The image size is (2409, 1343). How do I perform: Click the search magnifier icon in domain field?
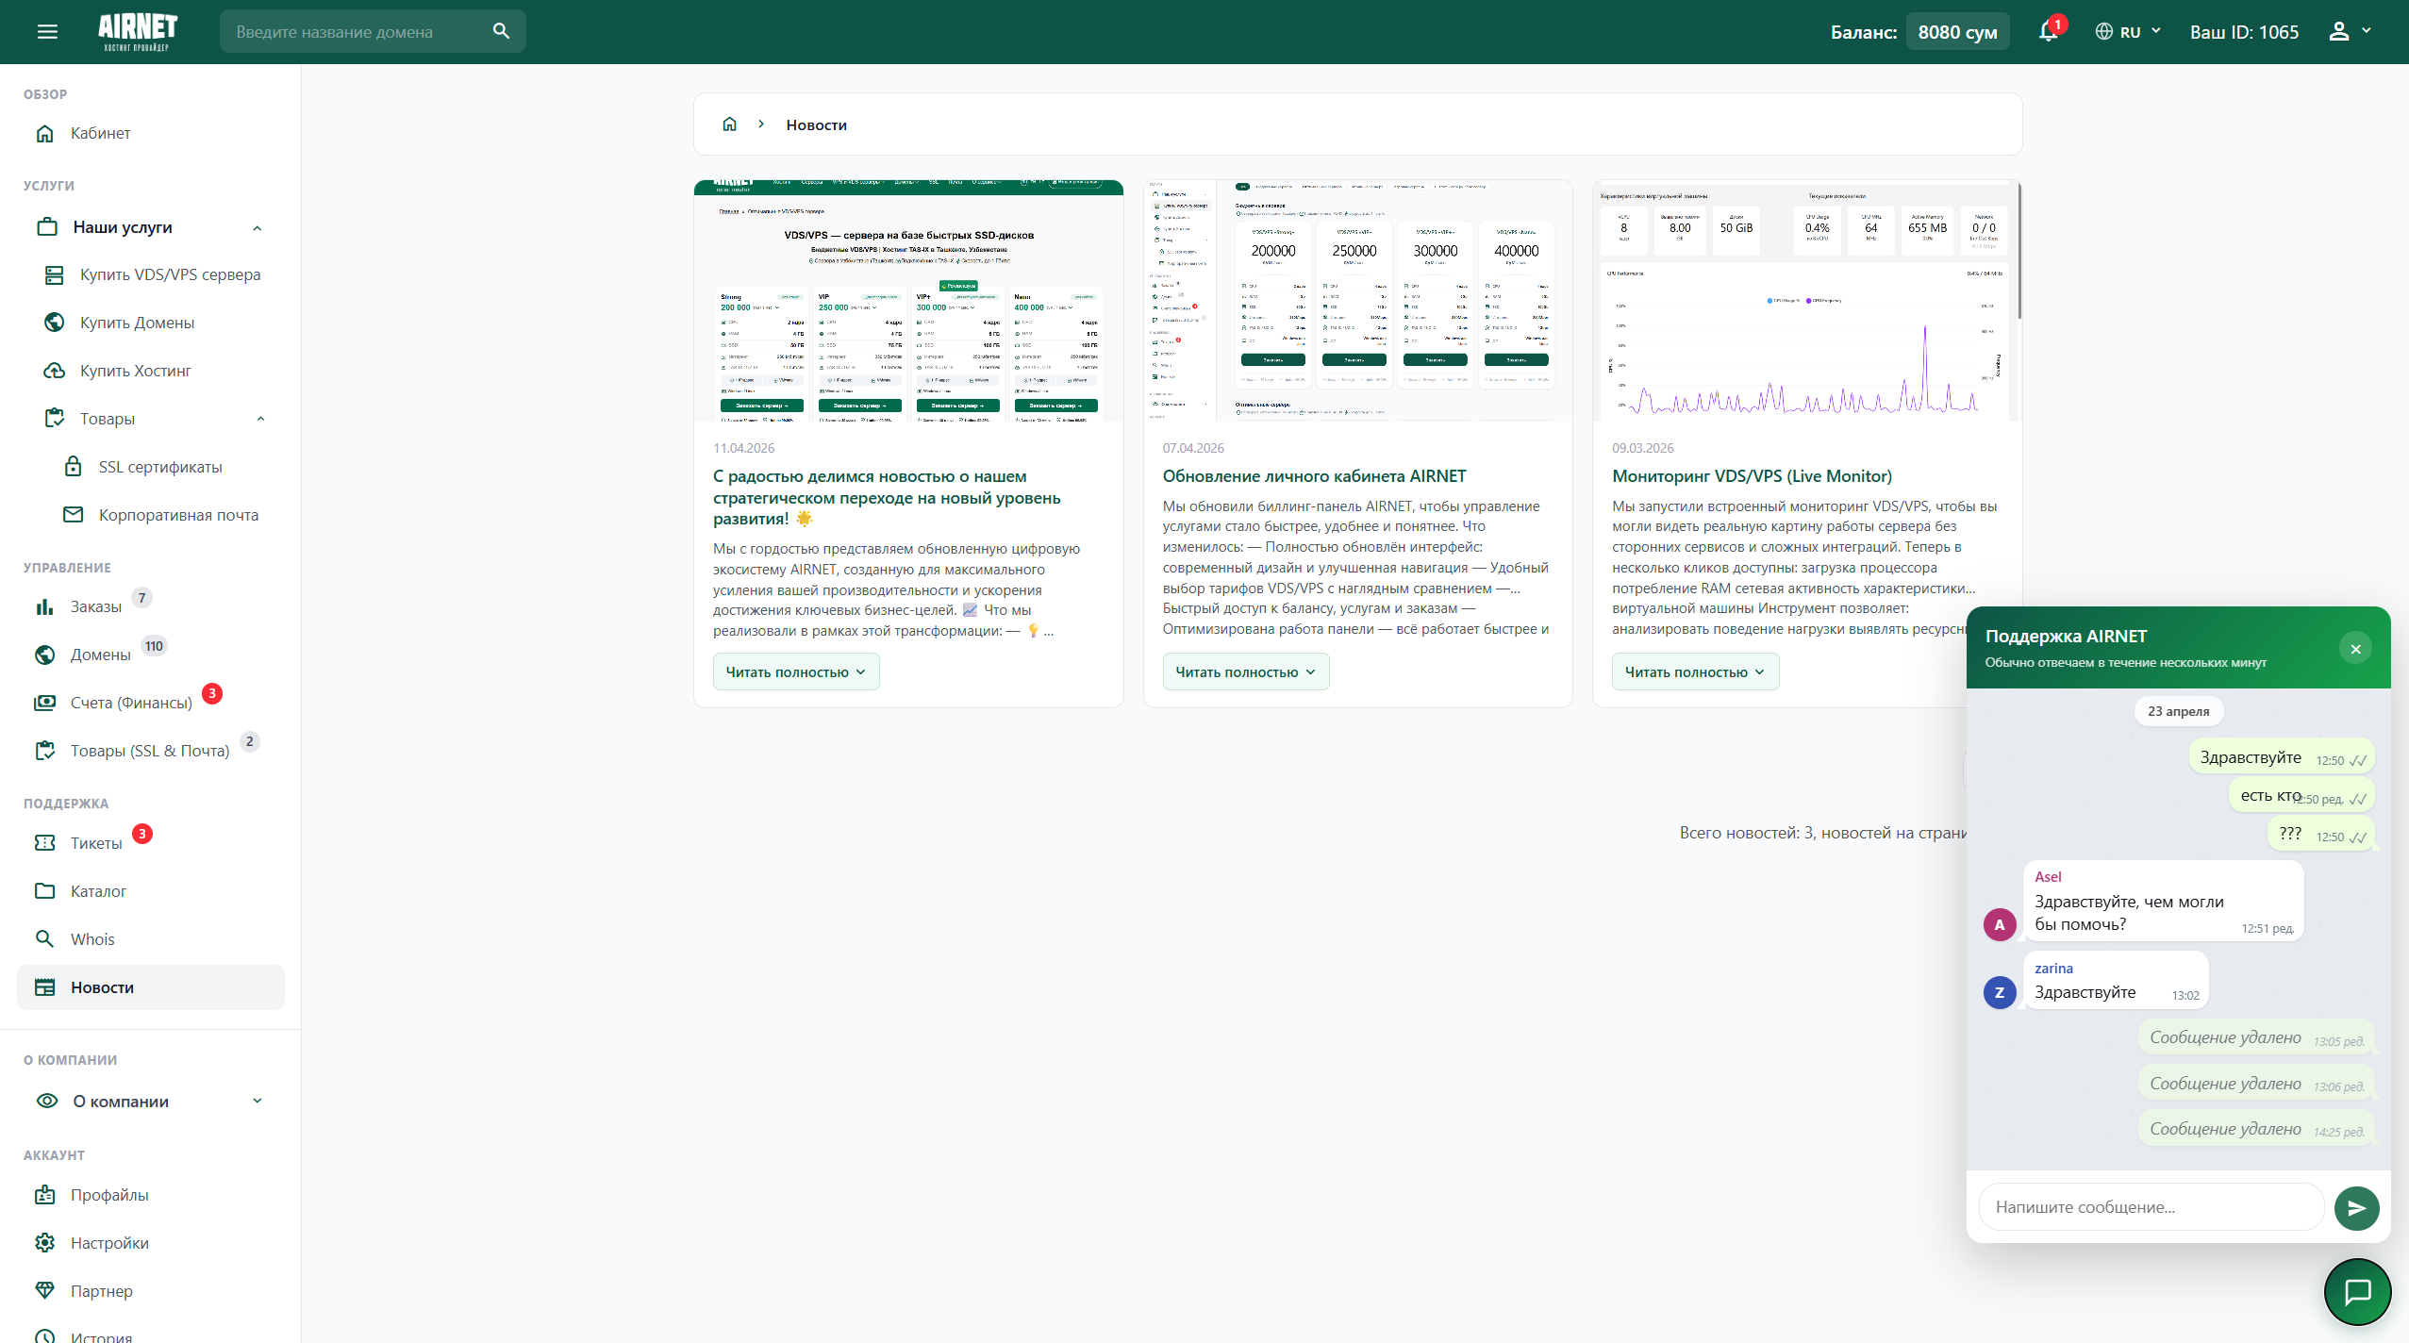tap(501, 31)
